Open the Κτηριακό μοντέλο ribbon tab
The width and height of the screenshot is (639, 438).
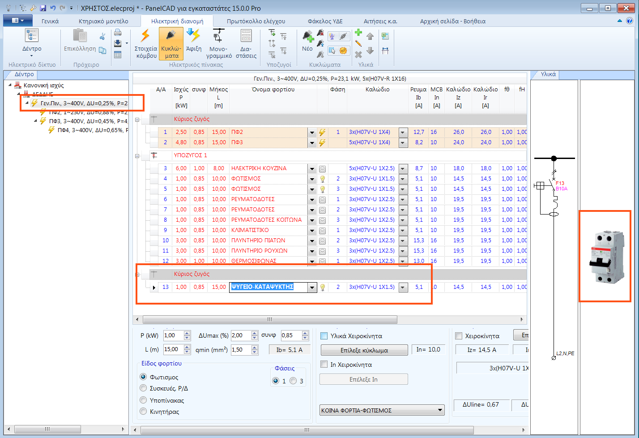pyautogui.click(x=103, y=21)
